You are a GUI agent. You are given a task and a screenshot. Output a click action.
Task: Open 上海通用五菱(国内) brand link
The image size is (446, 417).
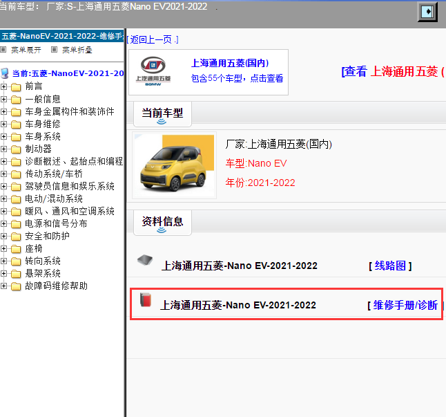coord(230,63)
